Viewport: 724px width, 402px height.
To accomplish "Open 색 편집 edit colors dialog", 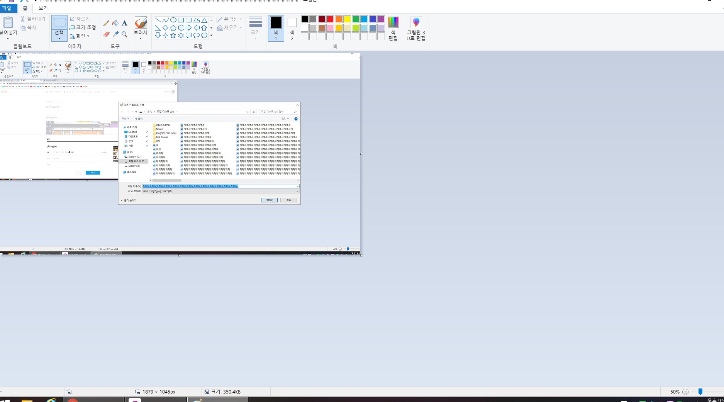I will click(393, 29).
